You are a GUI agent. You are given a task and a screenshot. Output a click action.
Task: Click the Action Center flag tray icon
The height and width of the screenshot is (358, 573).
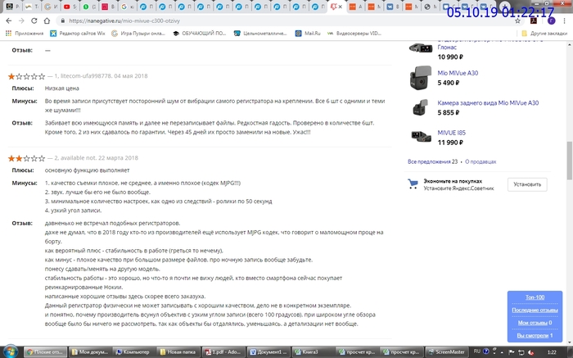(512, 352)
